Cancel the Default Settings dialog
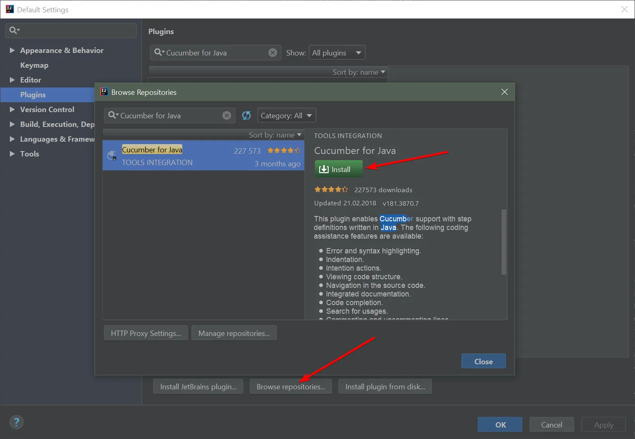Viewport: 635px width, 439px height. (552, 425)
